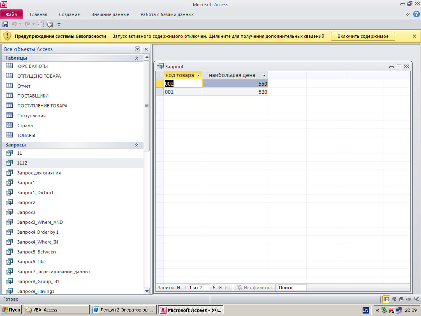Click Включить содержимое button
The height and width of the screenshot is (316, 421).
click(x=363, y=36)
